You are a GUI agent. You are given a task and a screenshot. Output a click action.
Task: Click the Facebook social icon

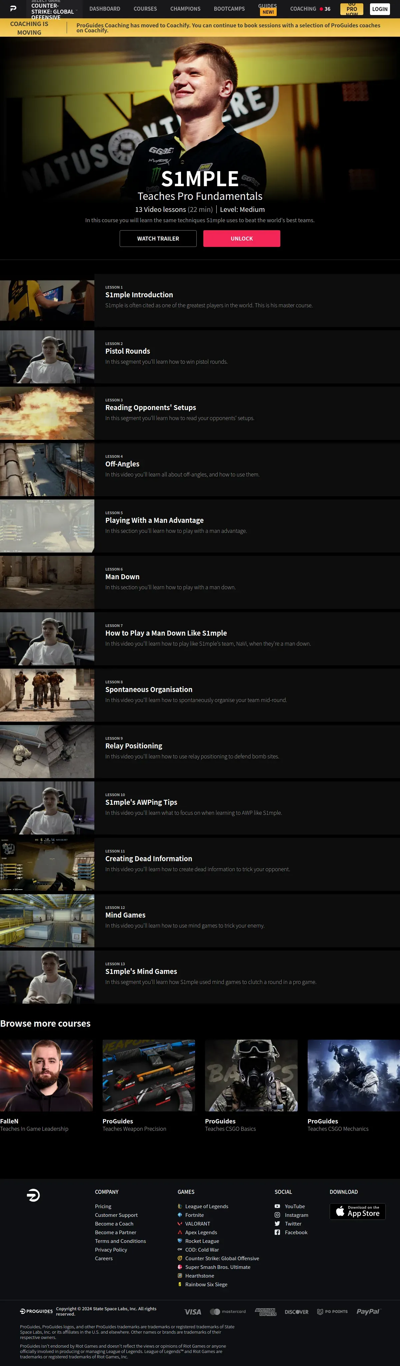click(277, 1233)
